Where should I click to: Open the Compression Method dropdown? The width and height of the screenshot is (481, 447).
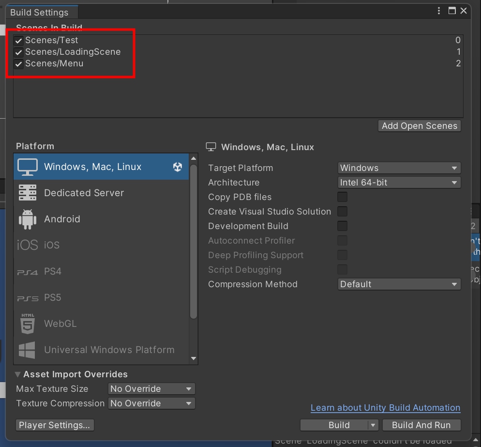click(x=399, y=284)
